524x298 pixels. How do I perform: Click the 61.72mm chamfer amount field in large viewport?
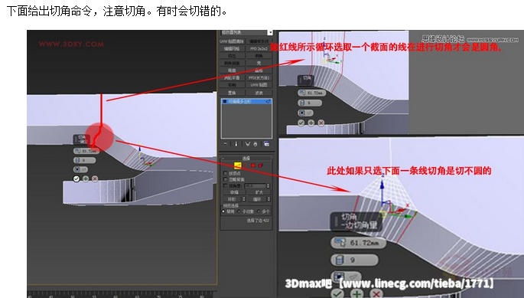(358, 243)
